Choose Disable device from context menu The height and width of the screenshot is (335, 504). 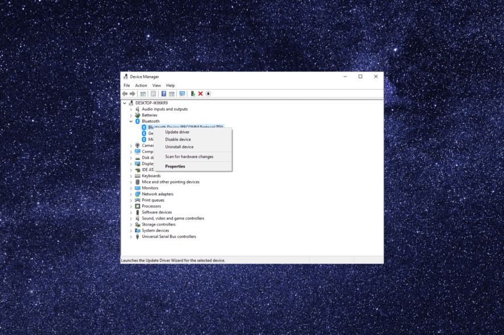point(193,139)
